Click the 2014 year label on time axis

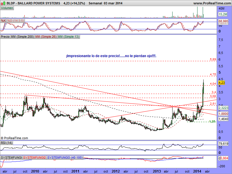pos(197,171)
